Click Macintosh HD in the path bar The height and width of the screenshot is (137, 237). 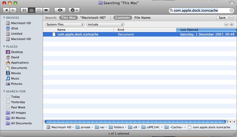(59, 127)
